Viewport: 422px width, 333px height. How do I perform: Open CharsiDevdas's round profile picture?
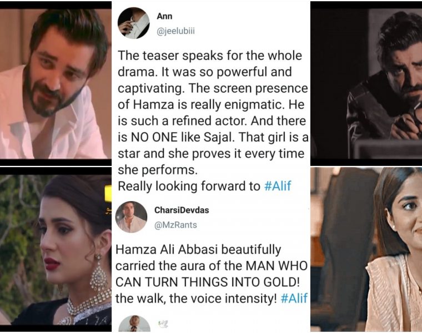click(x=132, y=217)
